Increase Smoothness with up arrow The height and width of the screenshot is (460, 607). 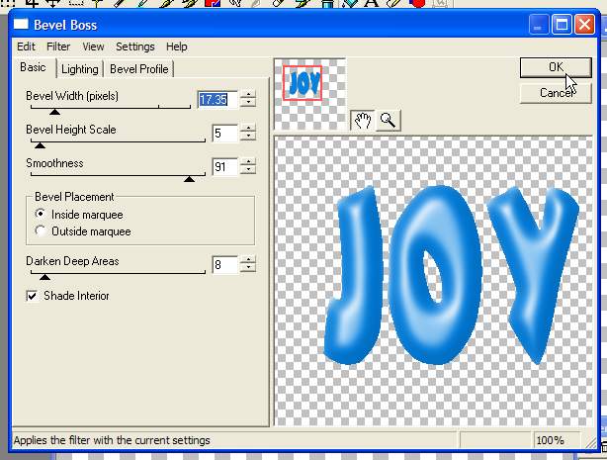248,162
